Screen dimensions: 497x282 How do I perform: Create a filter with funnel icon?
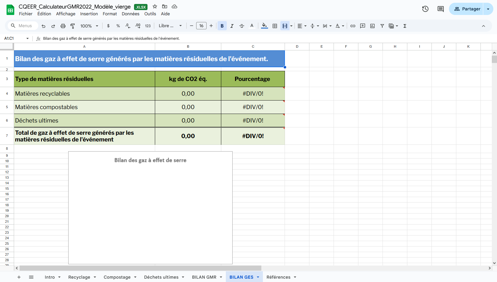tap(382, 26)
